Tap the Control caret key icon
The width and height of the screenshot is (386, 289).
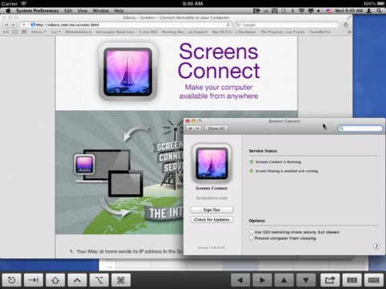[x=77, y=280]
